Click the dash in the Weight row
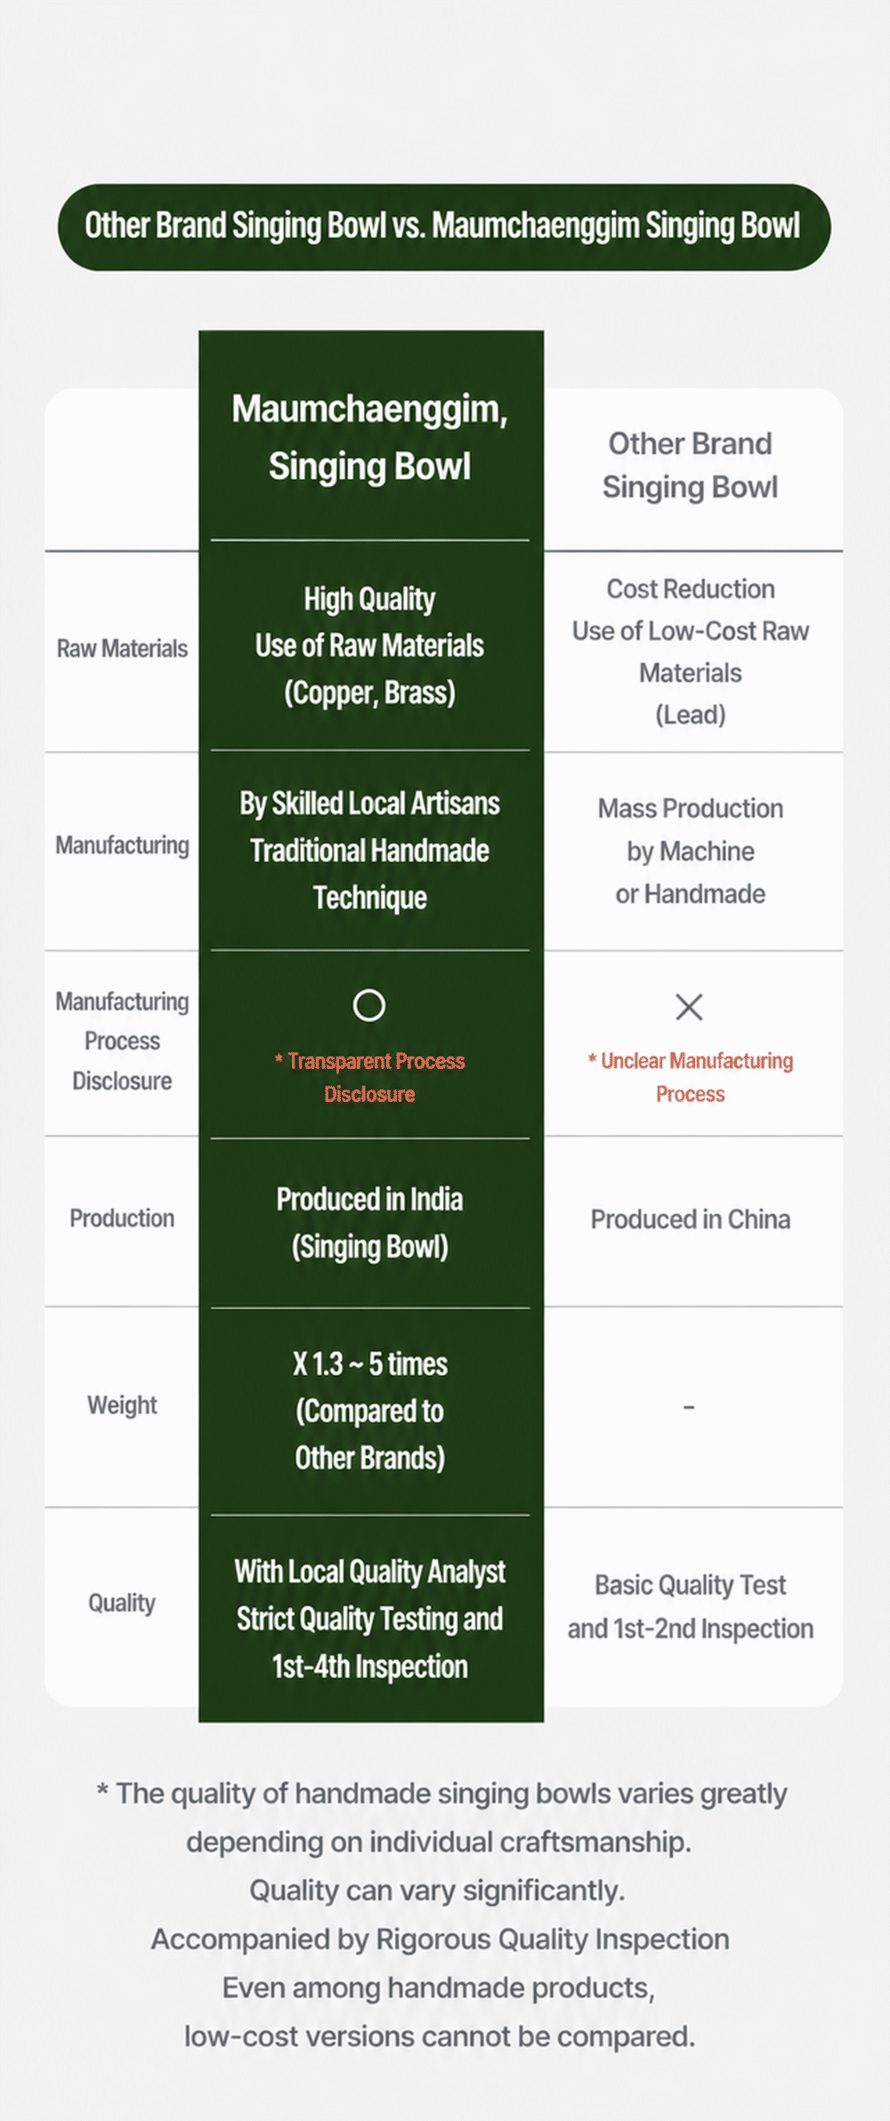Screen dimensions: 890x2121 click(x=689, y=1407)
